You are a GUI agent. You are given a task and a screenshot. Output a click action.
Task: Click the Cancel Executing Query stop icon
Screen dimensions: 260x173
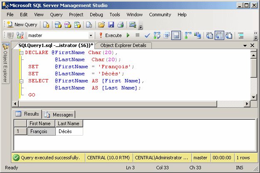pyautogui.click(x=137, y=35)
